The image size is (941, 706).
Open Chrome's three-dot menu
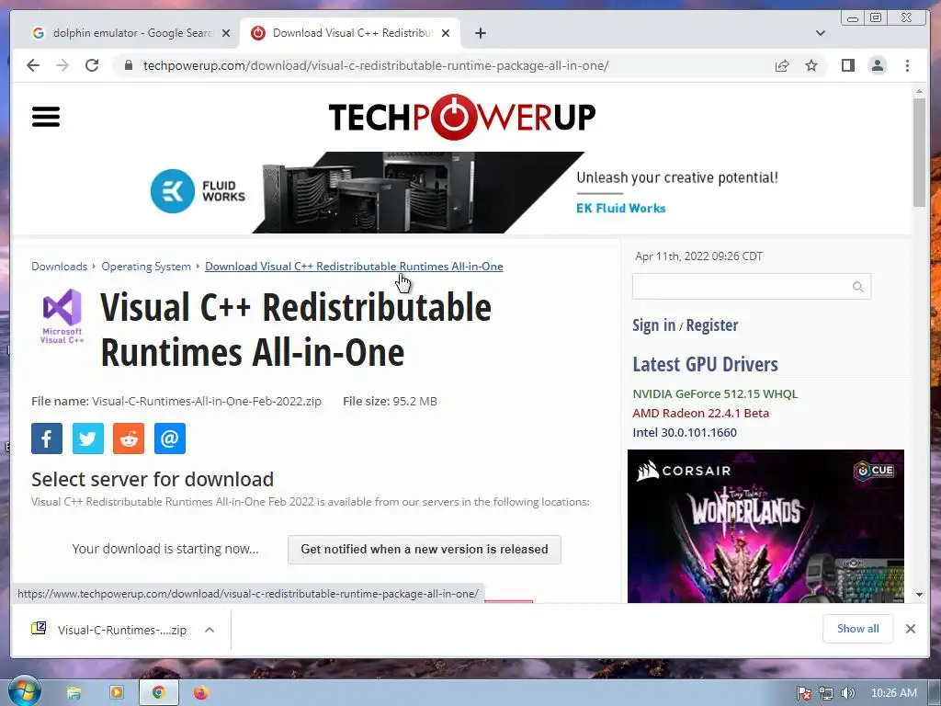907,65
